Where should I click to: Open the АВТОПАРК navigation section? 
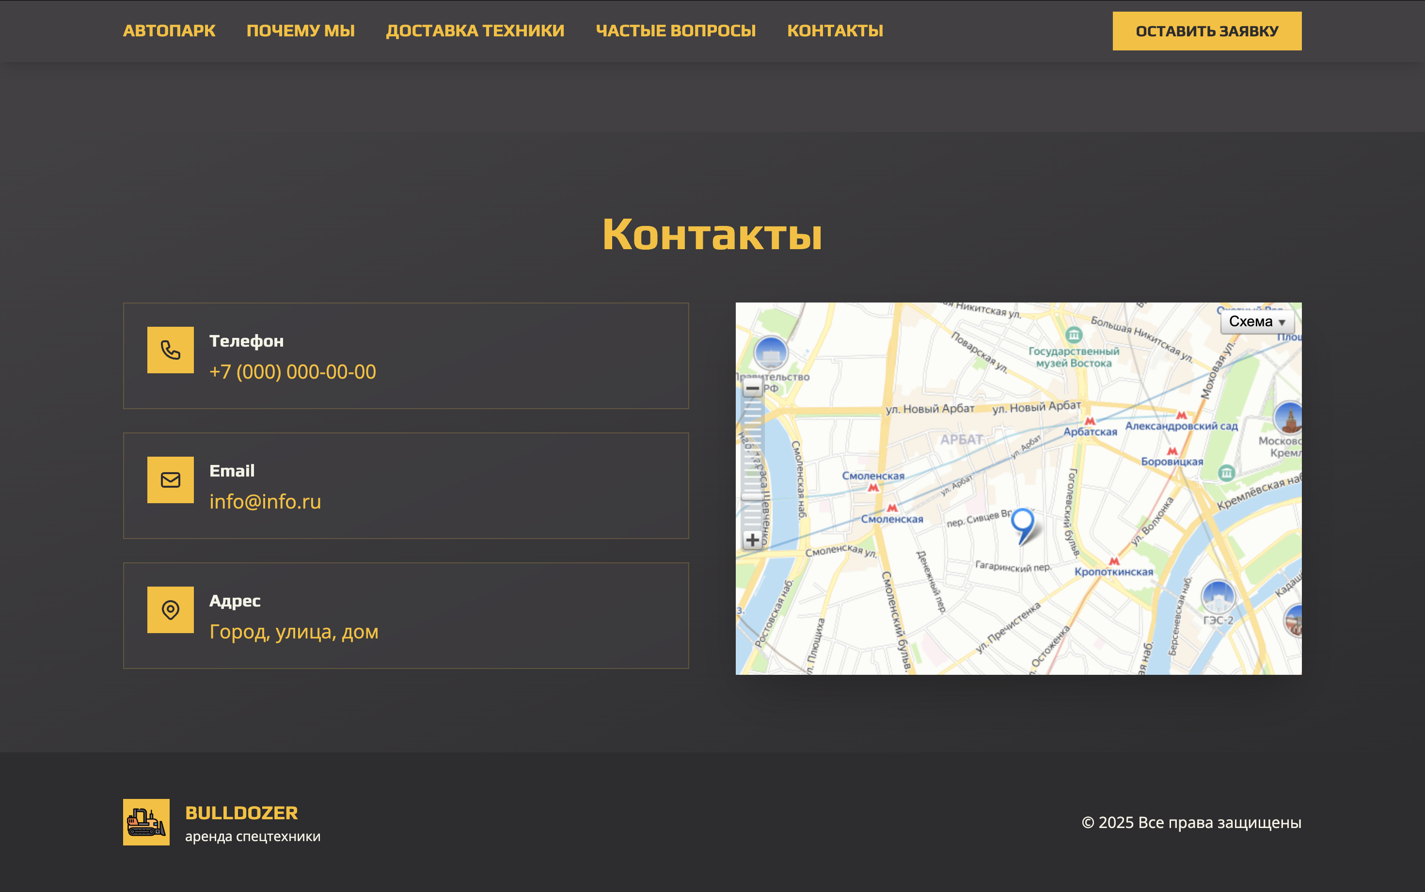point(169,30)
